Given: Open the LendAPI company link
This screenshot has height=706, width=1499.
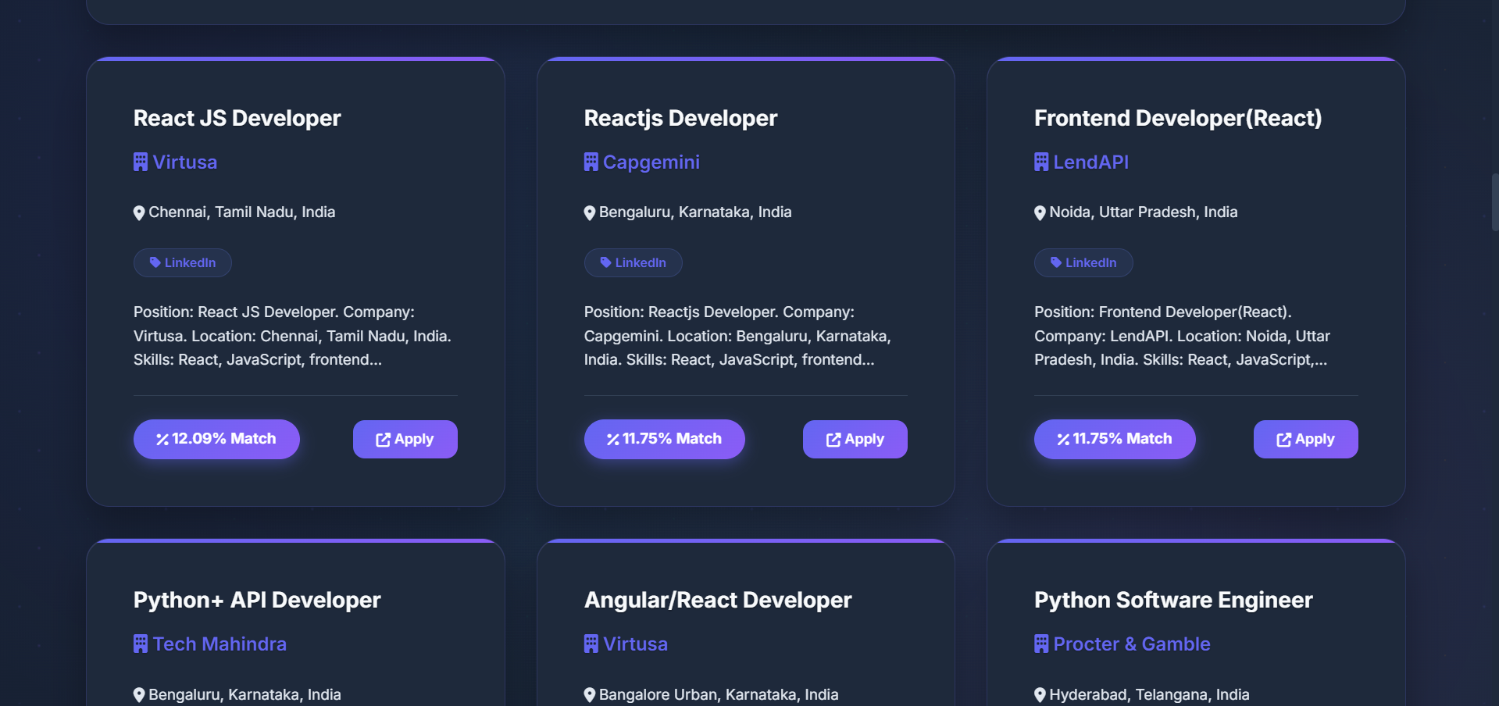Looking at the screenshot, I should [1091, 162].
